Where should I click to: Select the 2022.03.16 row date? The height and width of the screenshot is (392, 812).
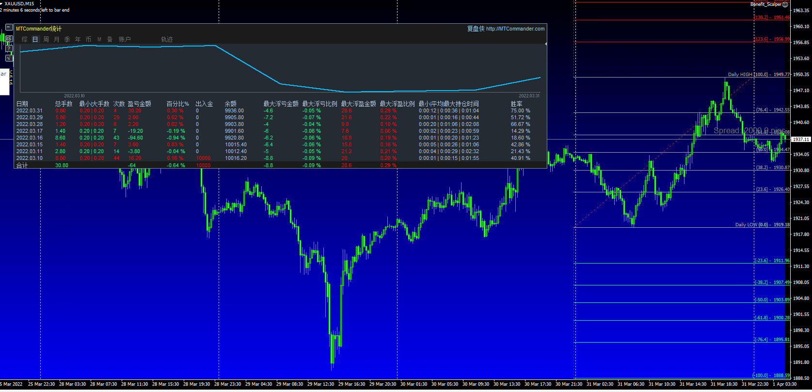click(x=30, y=138)
